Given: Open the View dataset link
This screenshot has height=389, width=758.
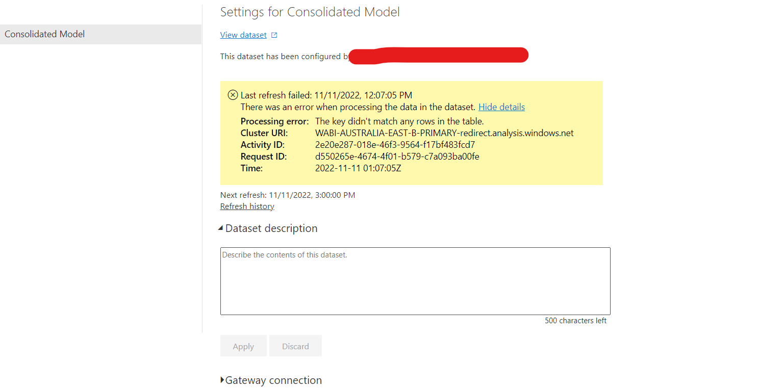Looking at the screenshot, I should [x=243, y=35].
